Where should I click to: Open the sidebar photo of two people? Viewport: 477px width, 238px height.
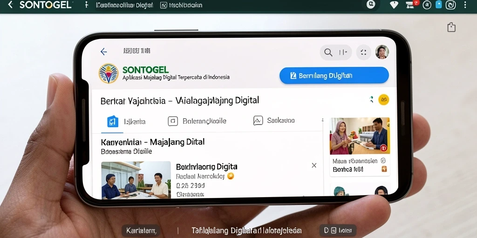(x=360, y=136)
